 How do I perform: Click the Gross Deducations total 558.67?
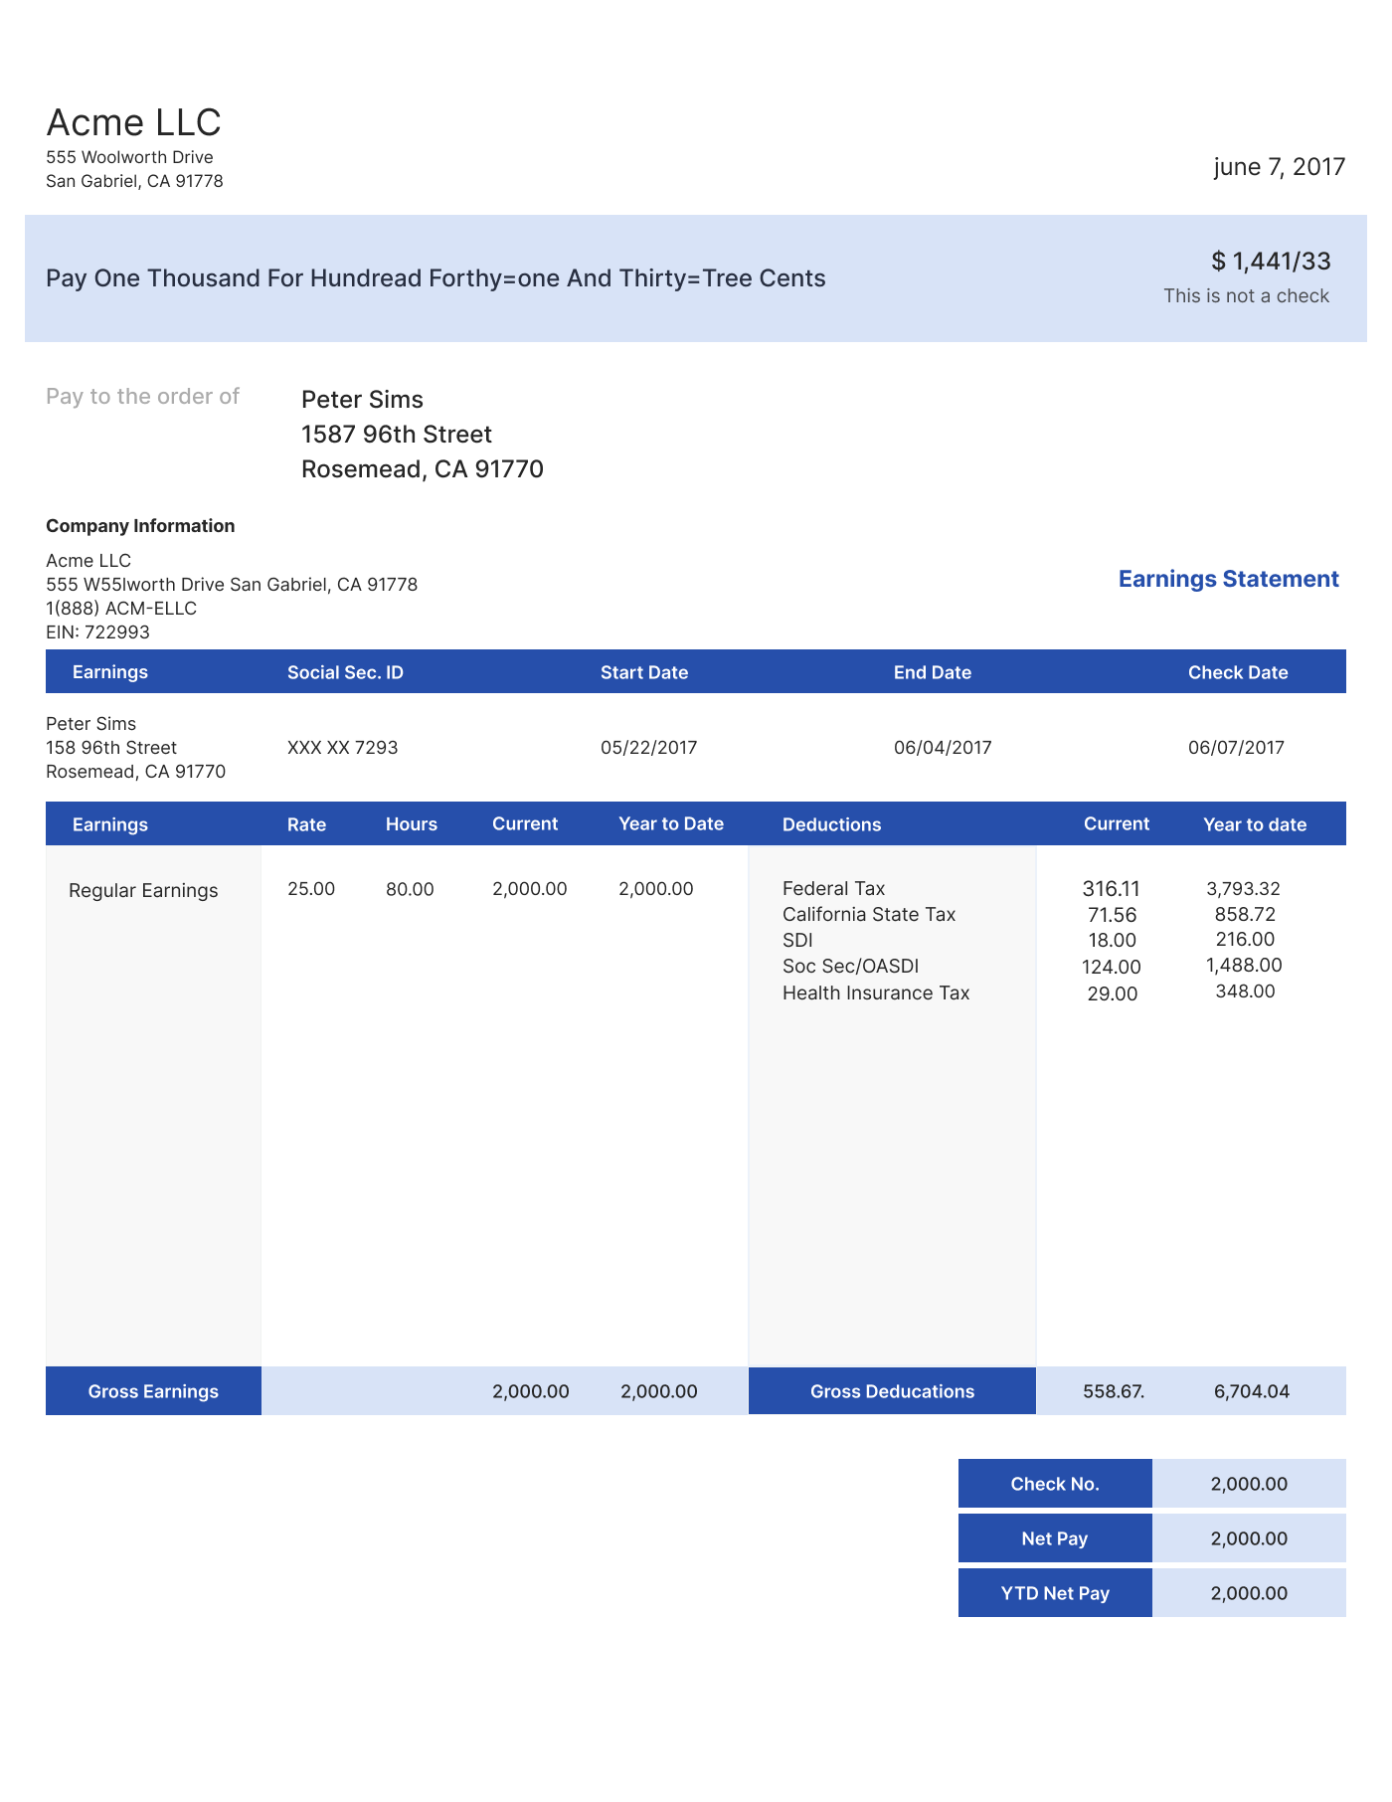point(1114,1391)
